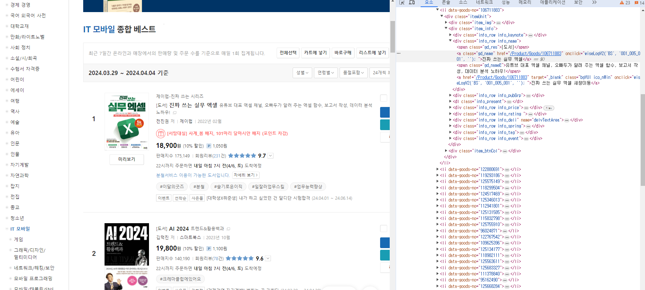Click the flex badge on info_price row
This screenshot has width=645, height=290.
[549, 108]
